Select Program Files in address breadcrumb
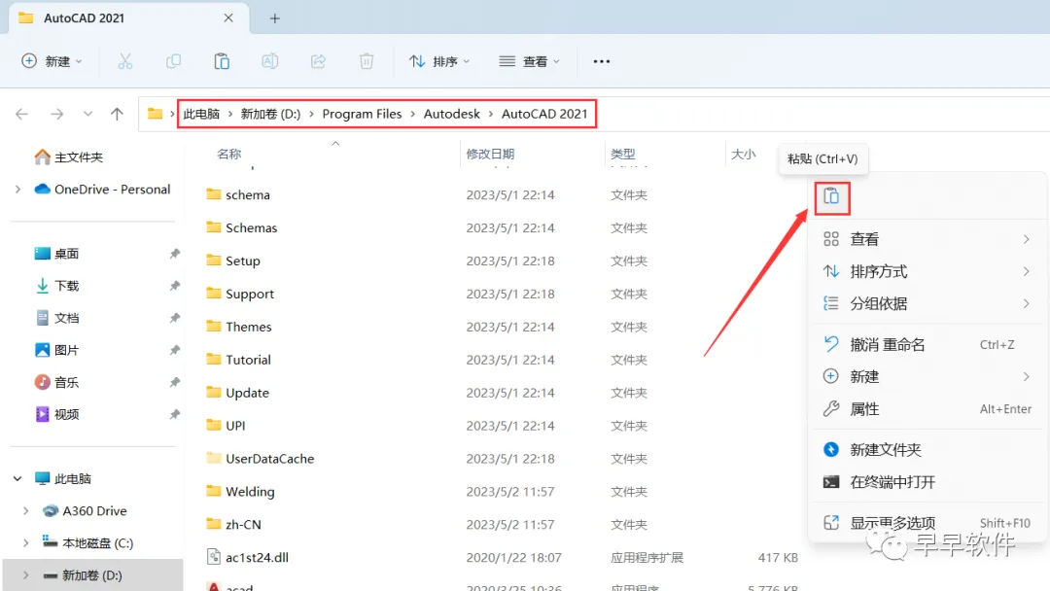 click(x=362, y=114)
